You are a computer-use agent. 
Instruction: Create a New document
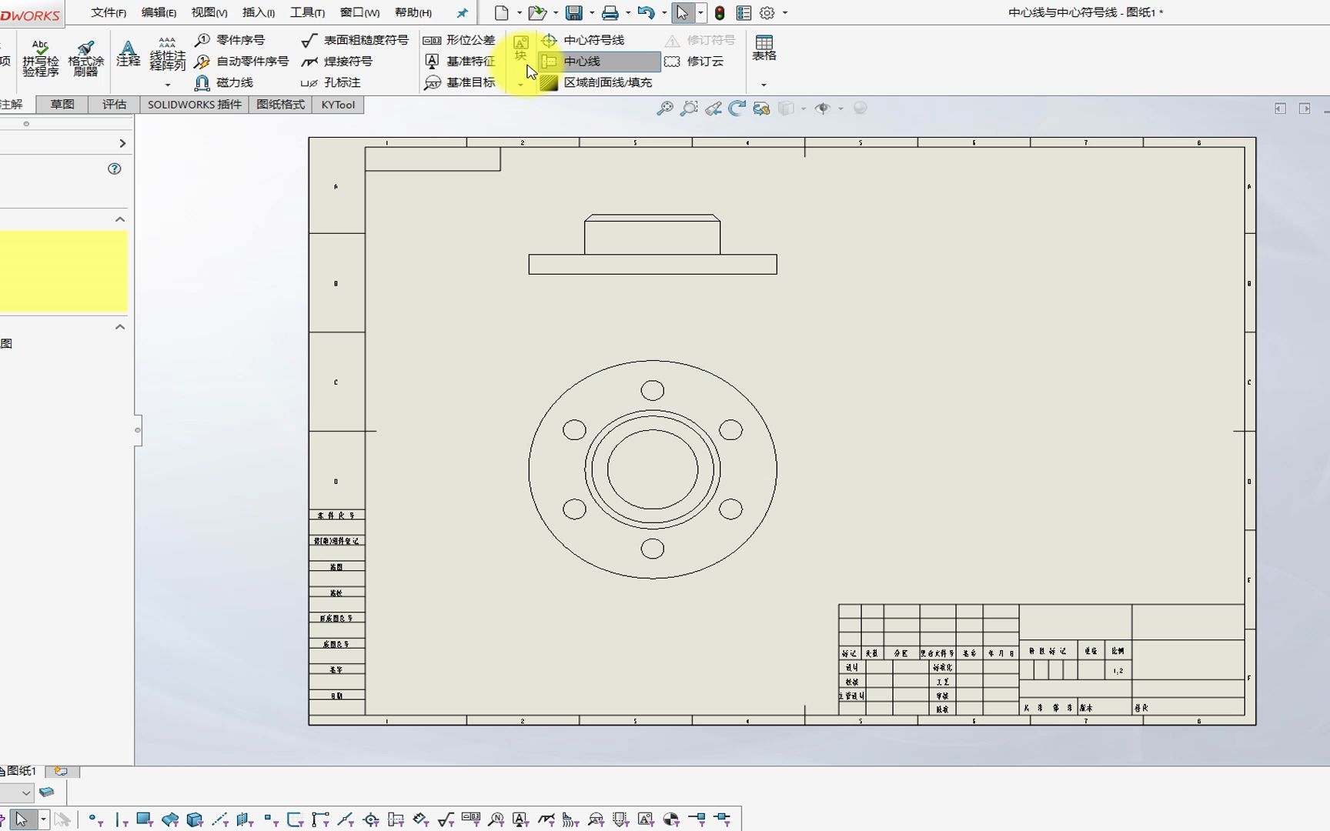502,12
